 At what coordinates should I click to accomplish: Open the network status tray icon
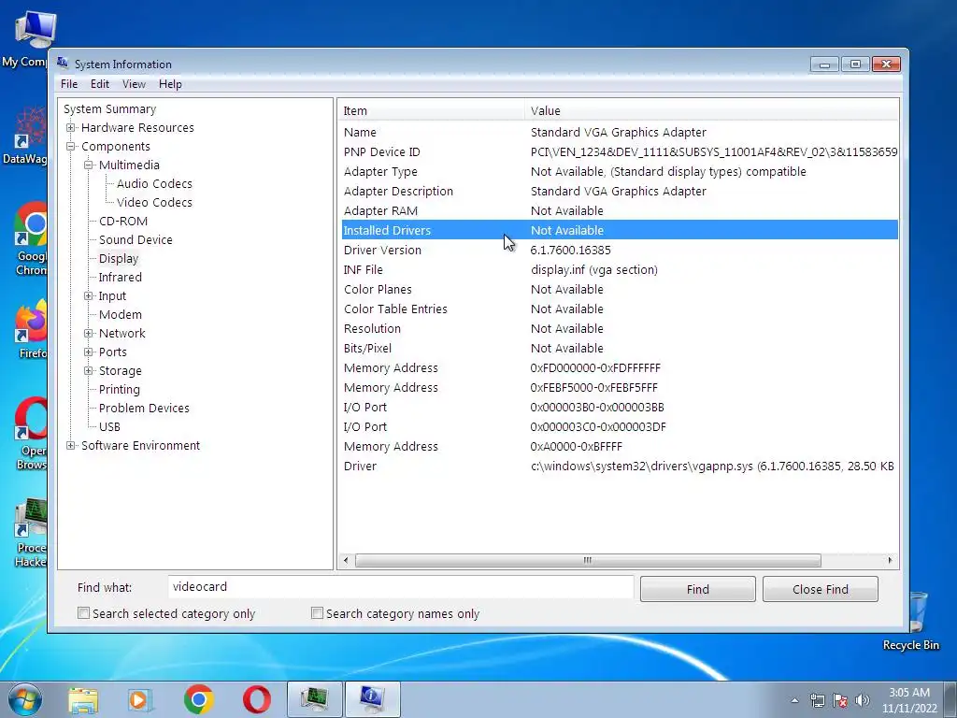click(x=817, y=700)
